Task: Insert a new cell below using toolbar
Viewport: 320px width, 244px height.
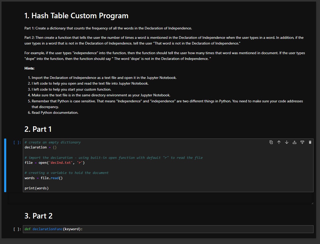Action: pyautogui.click(x=302, y=142)
